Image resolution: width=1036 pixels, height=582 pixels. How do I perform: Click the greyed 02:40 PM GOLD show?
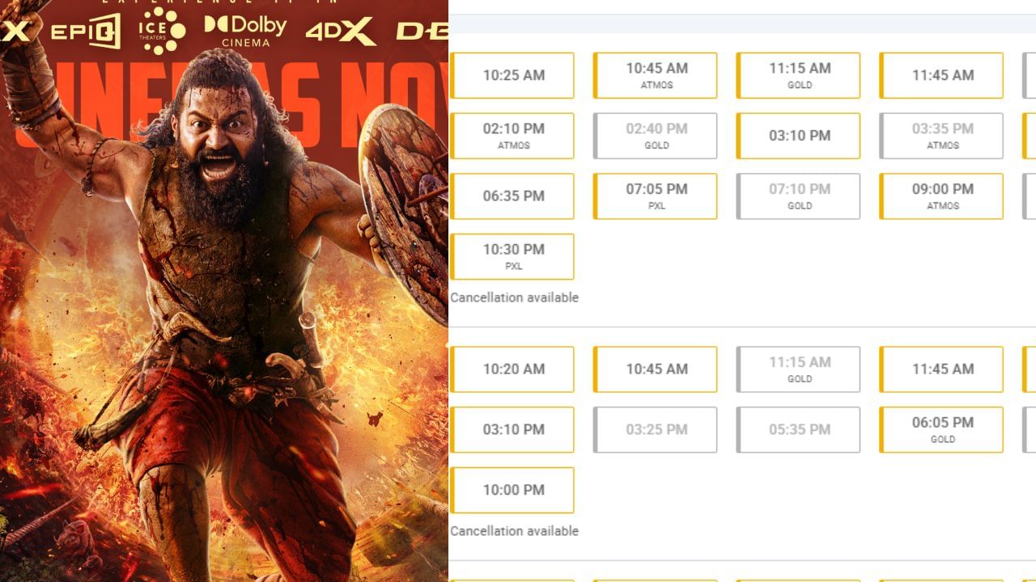656,136
